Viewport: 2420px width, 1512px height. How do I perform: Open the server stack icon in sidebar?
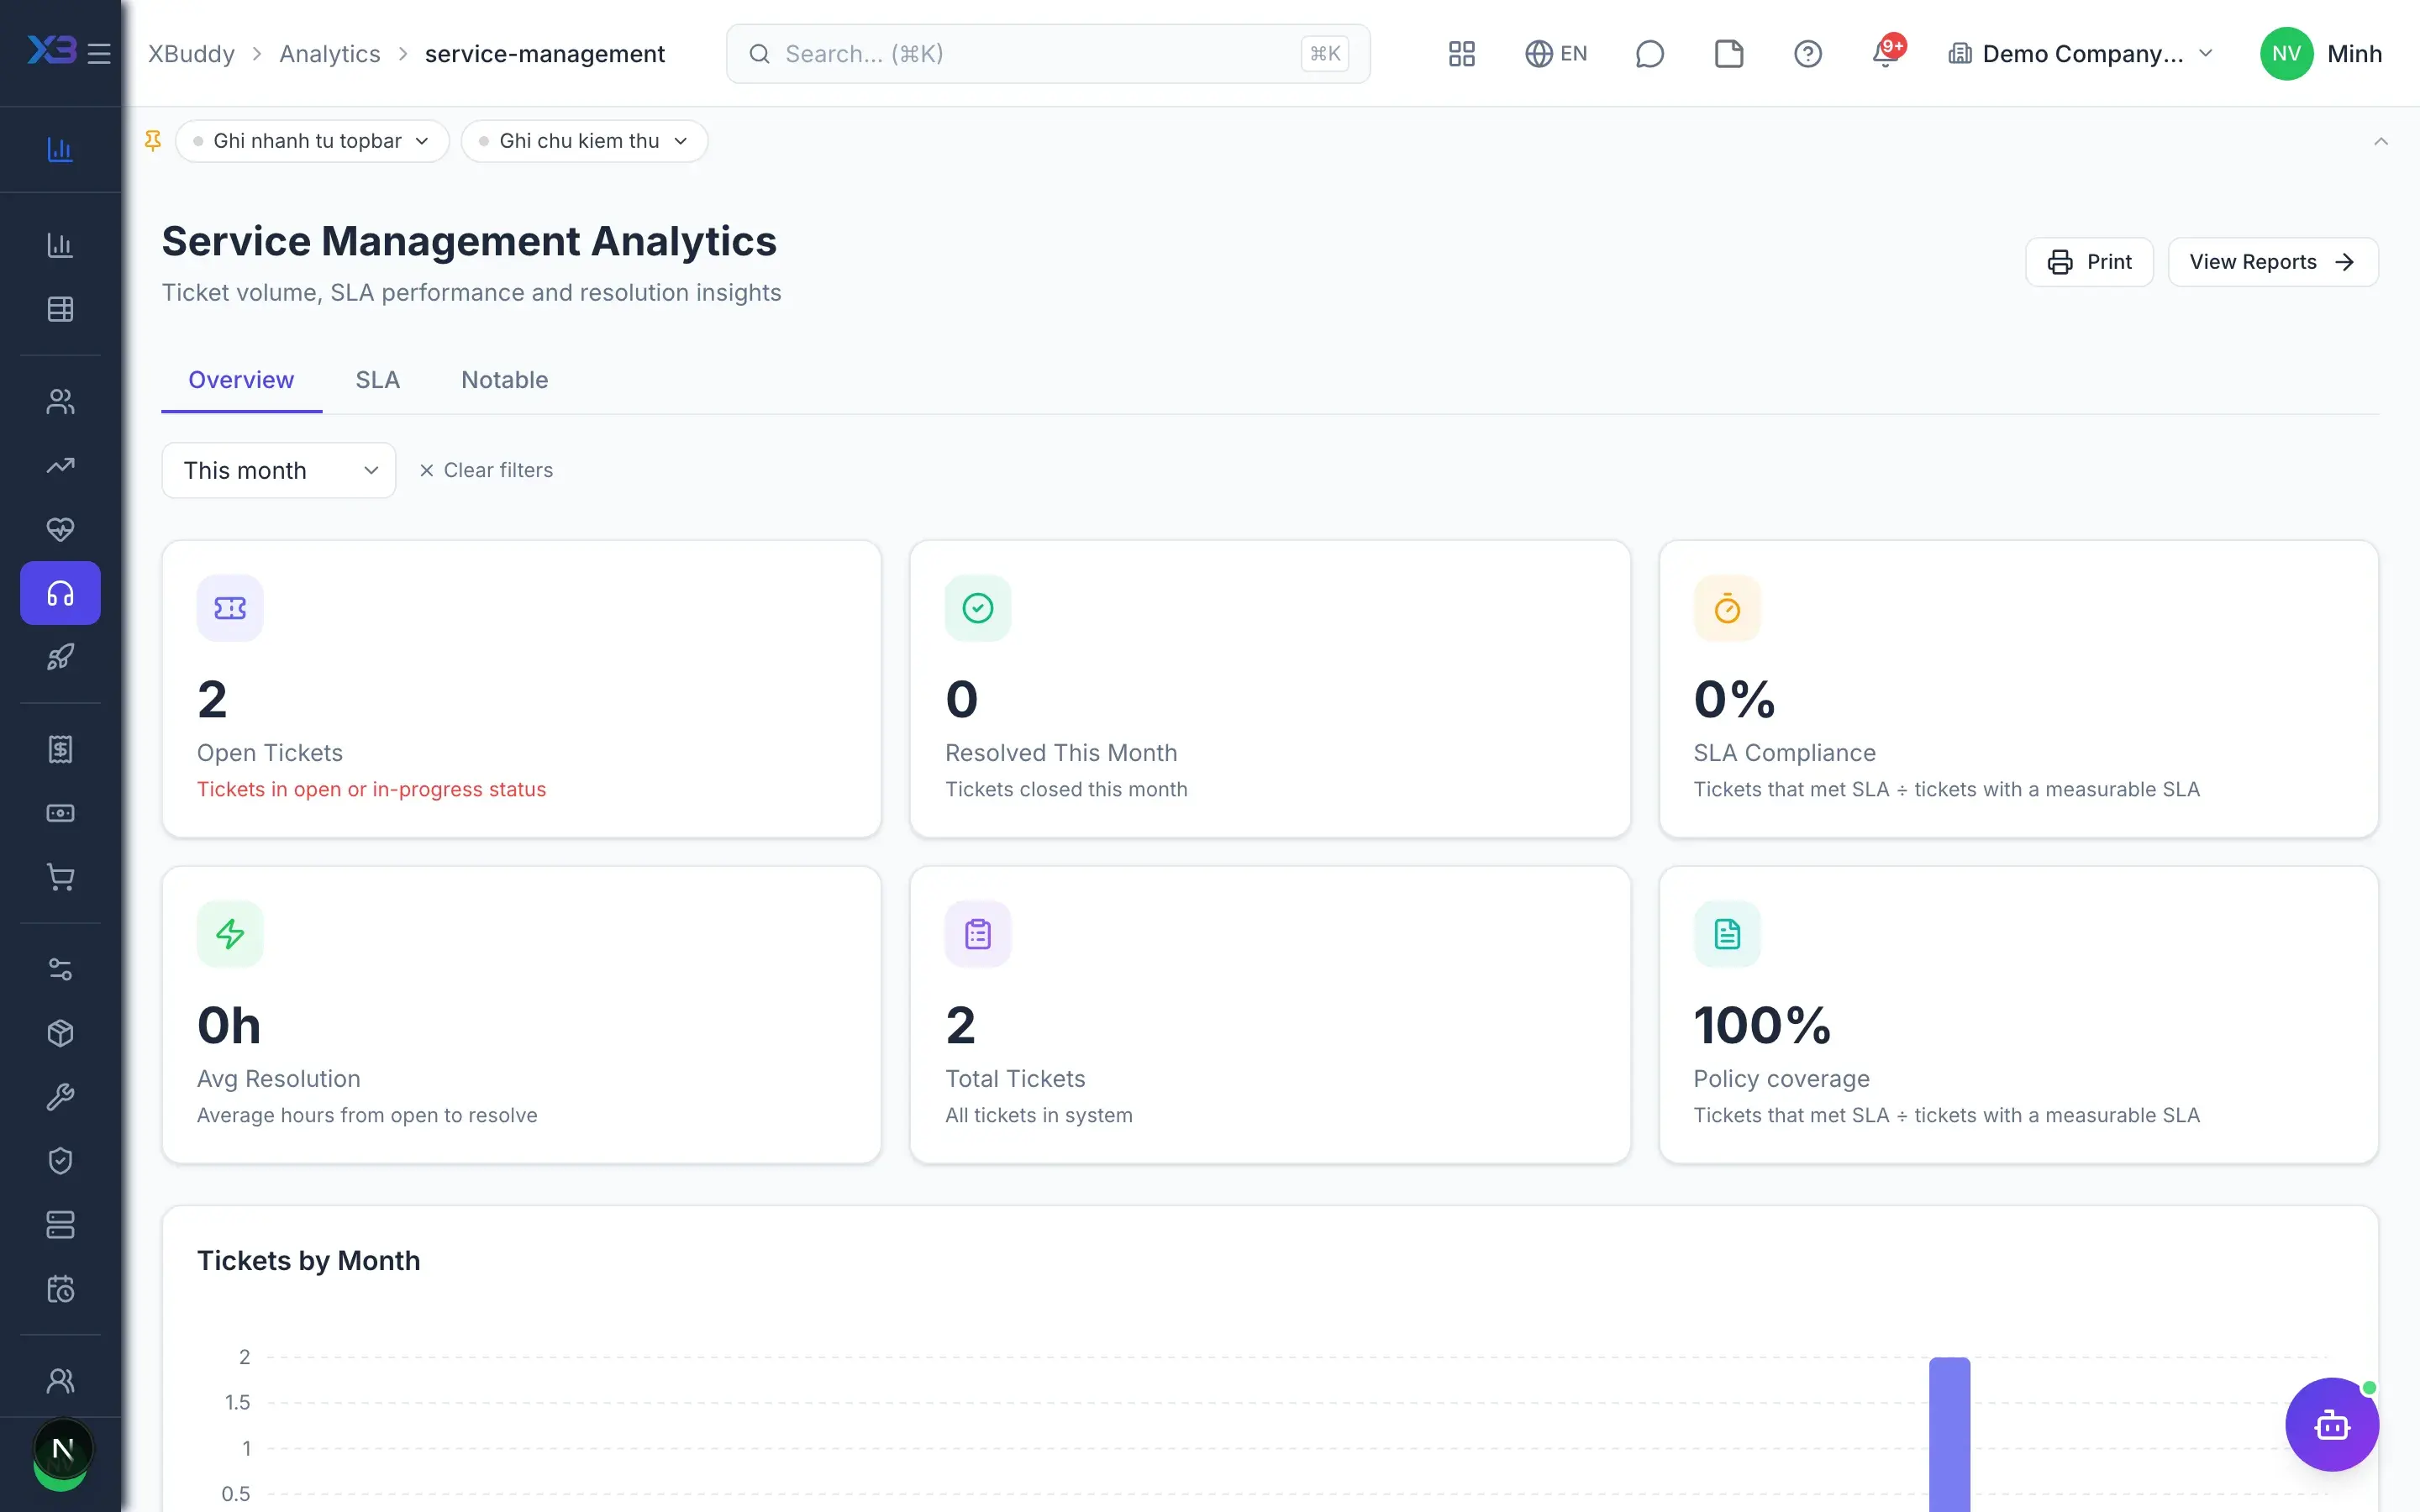(60, 1225)
